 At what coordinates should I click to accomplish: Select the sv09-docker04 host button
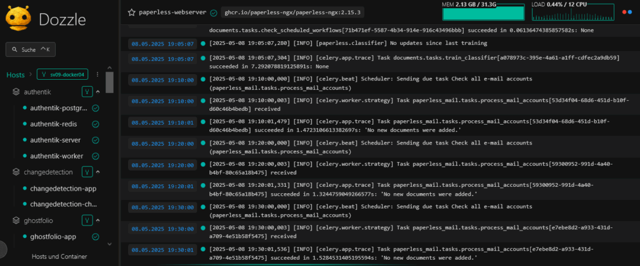62,75
